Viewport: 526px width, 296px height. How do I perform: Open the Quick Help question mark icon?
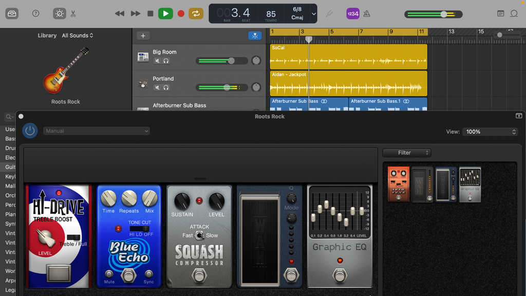click(35, 13)
